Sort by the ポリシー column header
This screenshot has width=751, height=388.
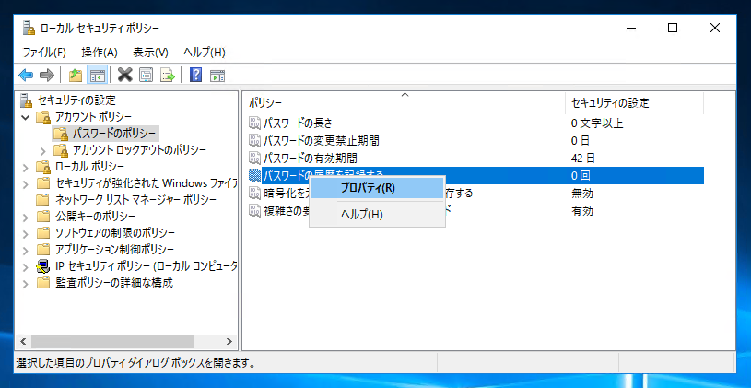[405, 102]
